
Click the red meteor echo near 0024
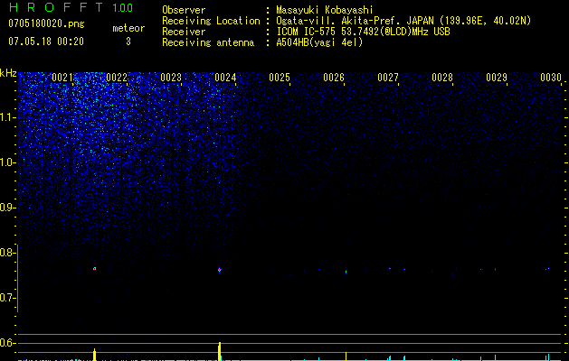[219, 269]
